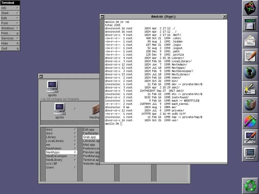Expand LocalLibrary folder arrow
The height and width of the screenshot is (194, 259).
point(75,141)
